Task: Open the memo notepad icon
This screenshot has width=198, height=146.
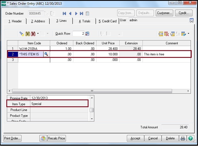Action: click(x=87, y=13)
